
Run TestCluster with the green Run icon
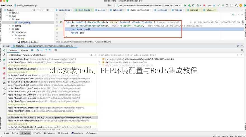click(185, 6)
